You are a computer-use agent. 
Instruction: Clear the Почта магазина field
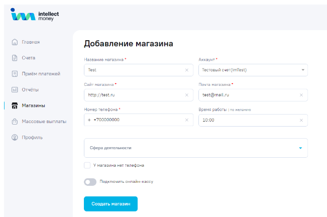(301, 95)
